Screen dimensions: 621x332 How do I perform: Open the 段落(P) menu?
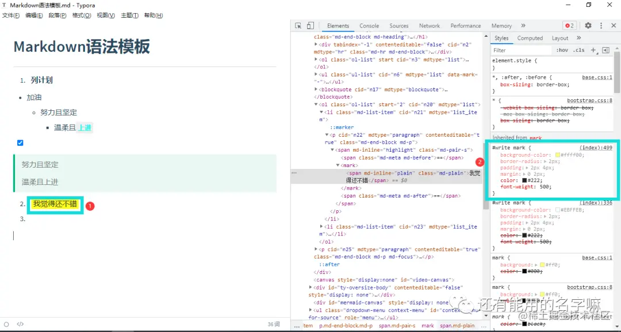click(57, 16)
